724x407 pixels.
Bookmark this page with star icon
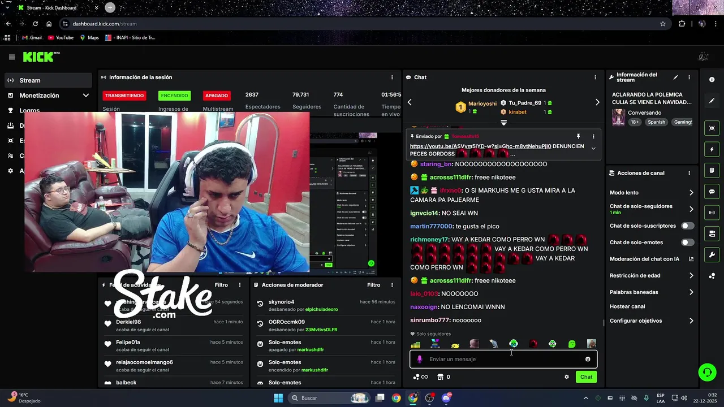click(x=663, y=24)
